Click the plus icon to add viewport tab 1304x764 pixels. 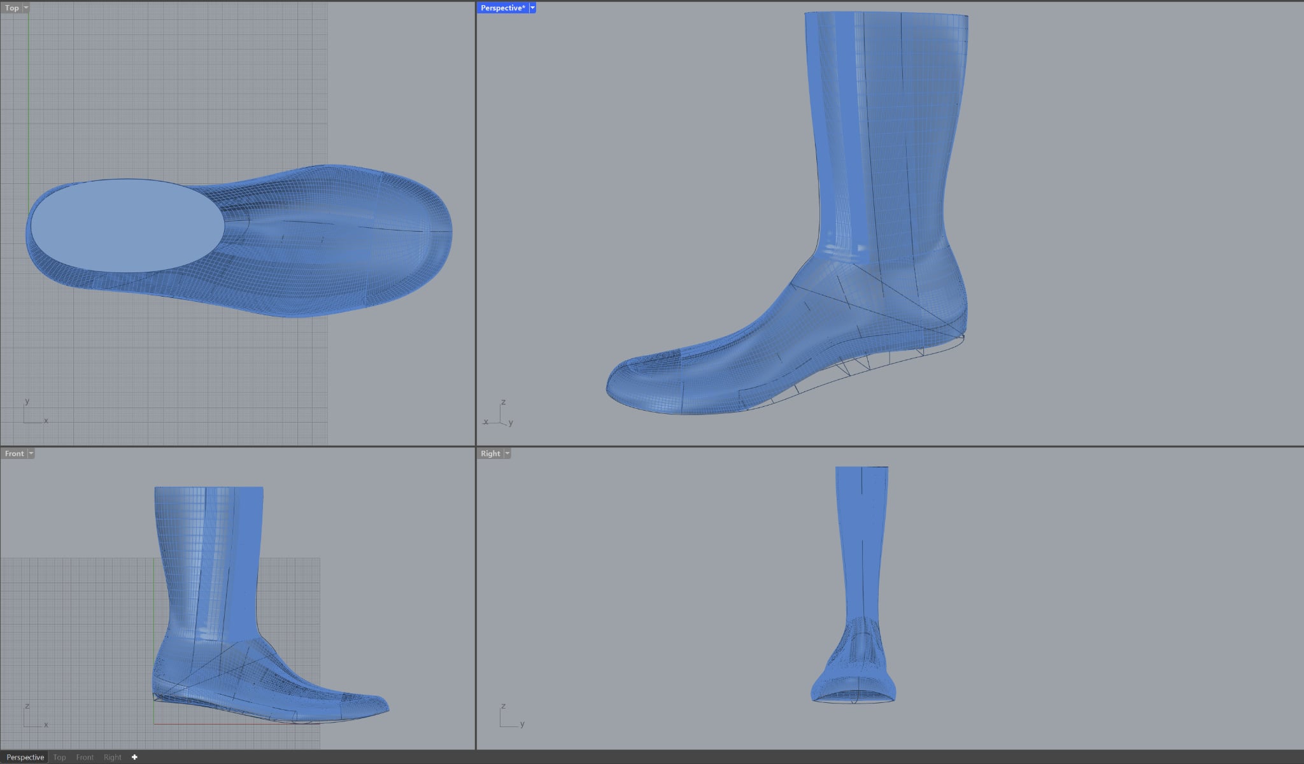click(x=134, y=757)
